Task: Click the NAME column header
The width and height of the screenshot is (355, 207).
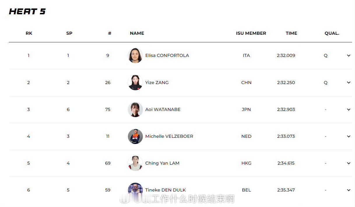Action: (137, 33)
